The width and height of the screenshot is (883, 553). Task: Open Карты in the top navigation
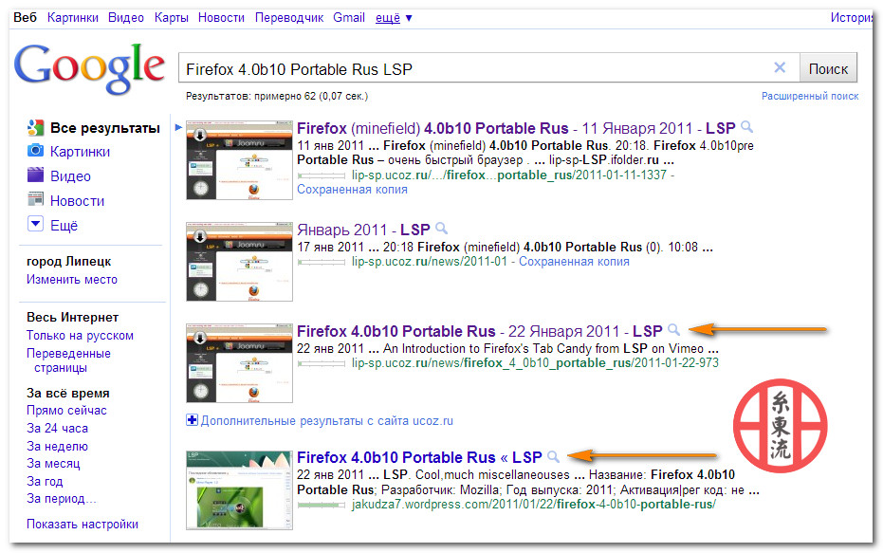[x=171, y=17]
